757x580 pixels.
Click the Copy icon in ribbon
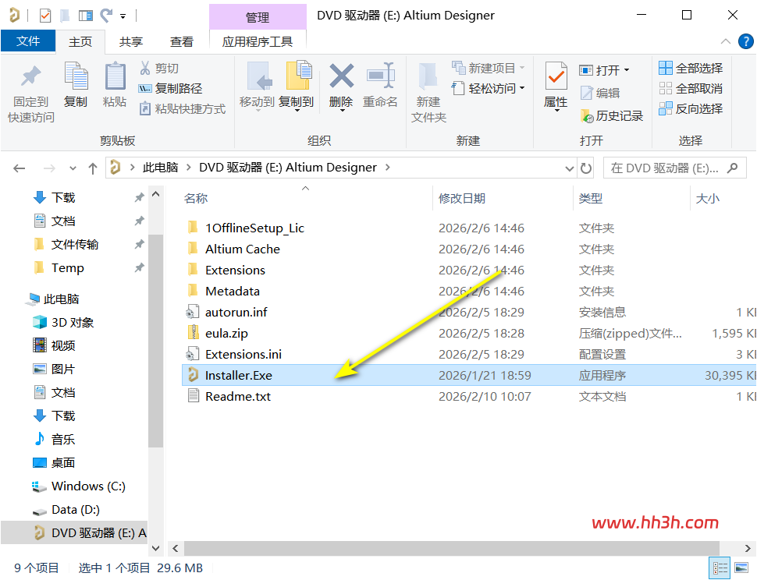click(x=76, y=76)
